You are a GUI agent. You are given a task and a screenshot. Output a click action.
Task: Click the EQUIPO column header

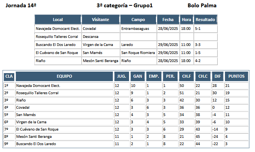[64, 76]
